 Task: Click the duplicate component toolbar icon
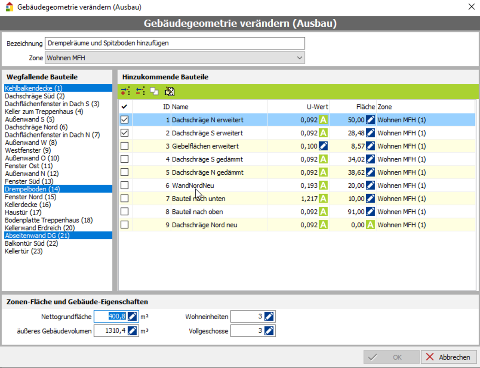pos(154,91)
